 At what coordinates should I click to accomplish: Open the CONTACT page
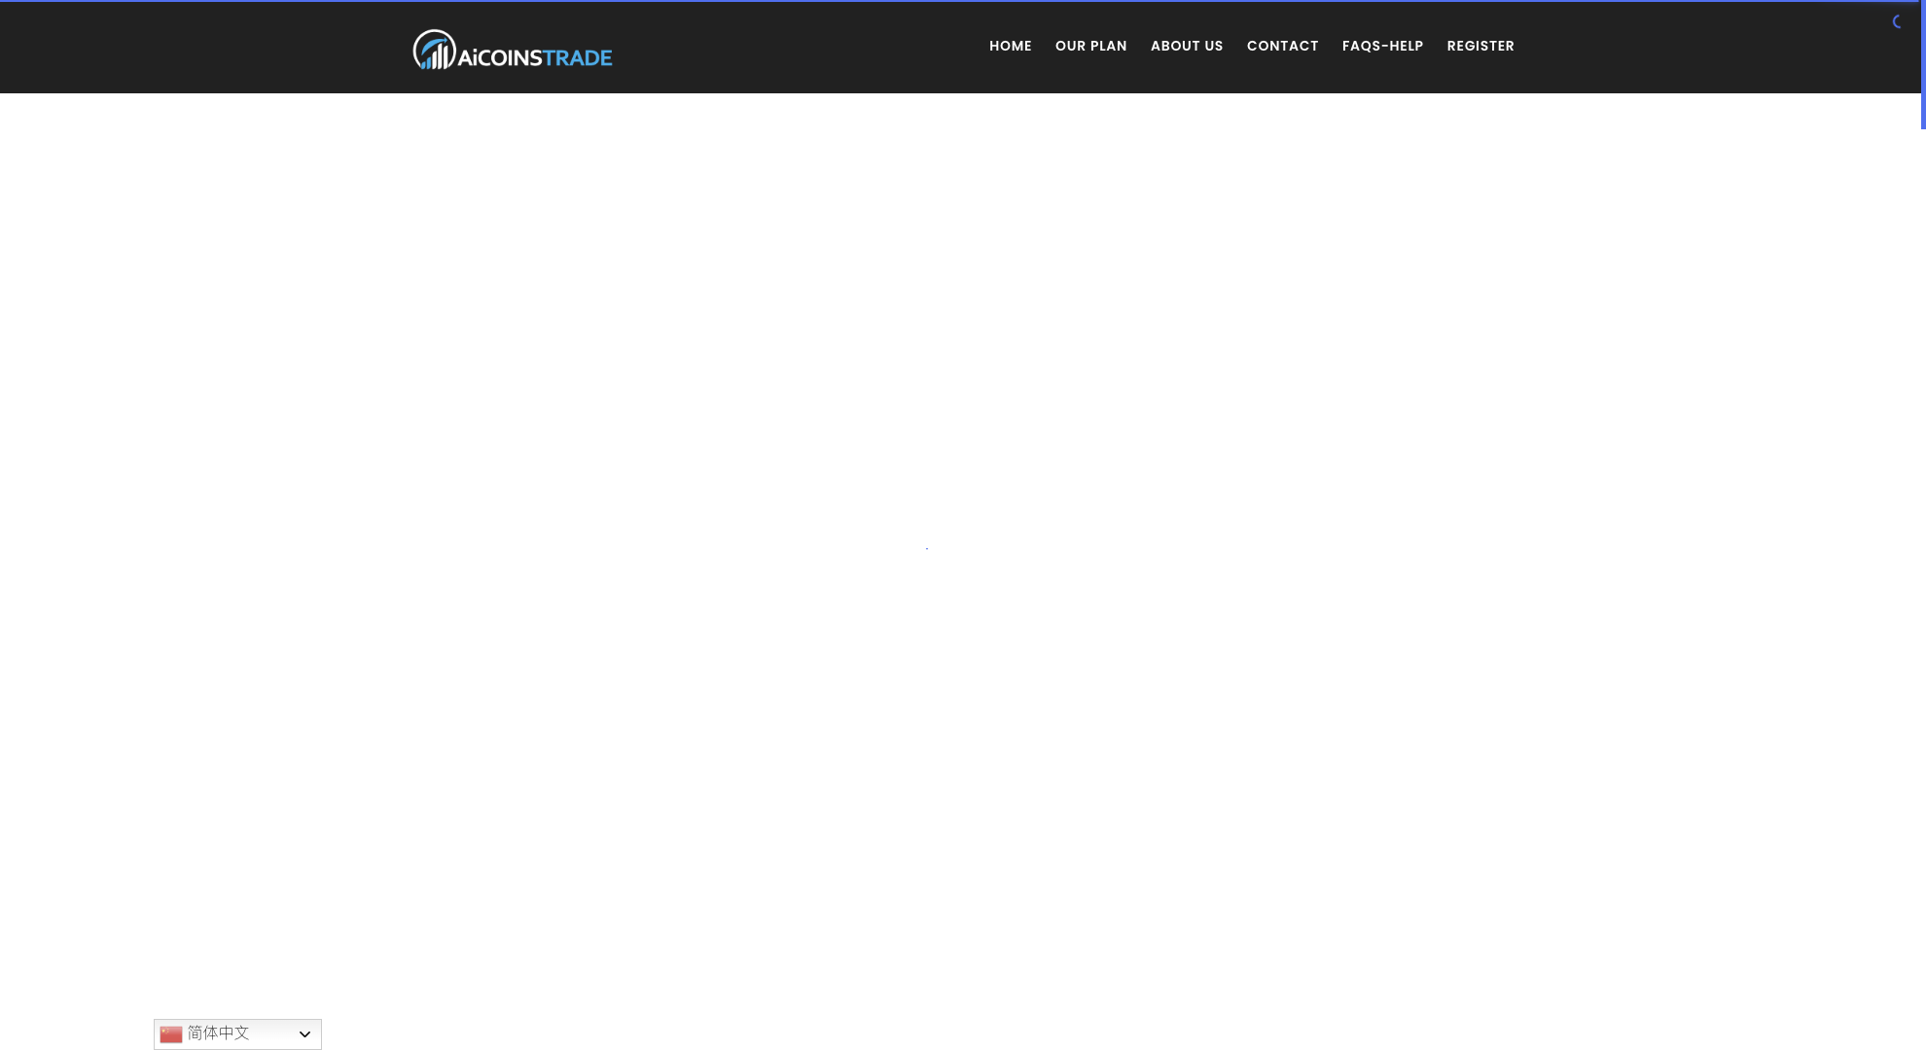click(x=1282, y=46)
